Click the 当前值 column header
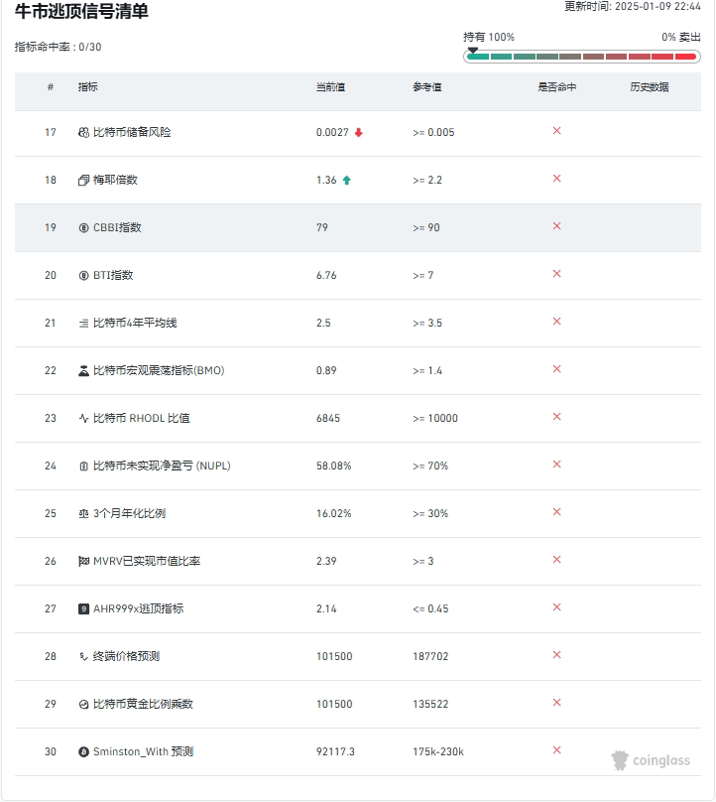 330,87
